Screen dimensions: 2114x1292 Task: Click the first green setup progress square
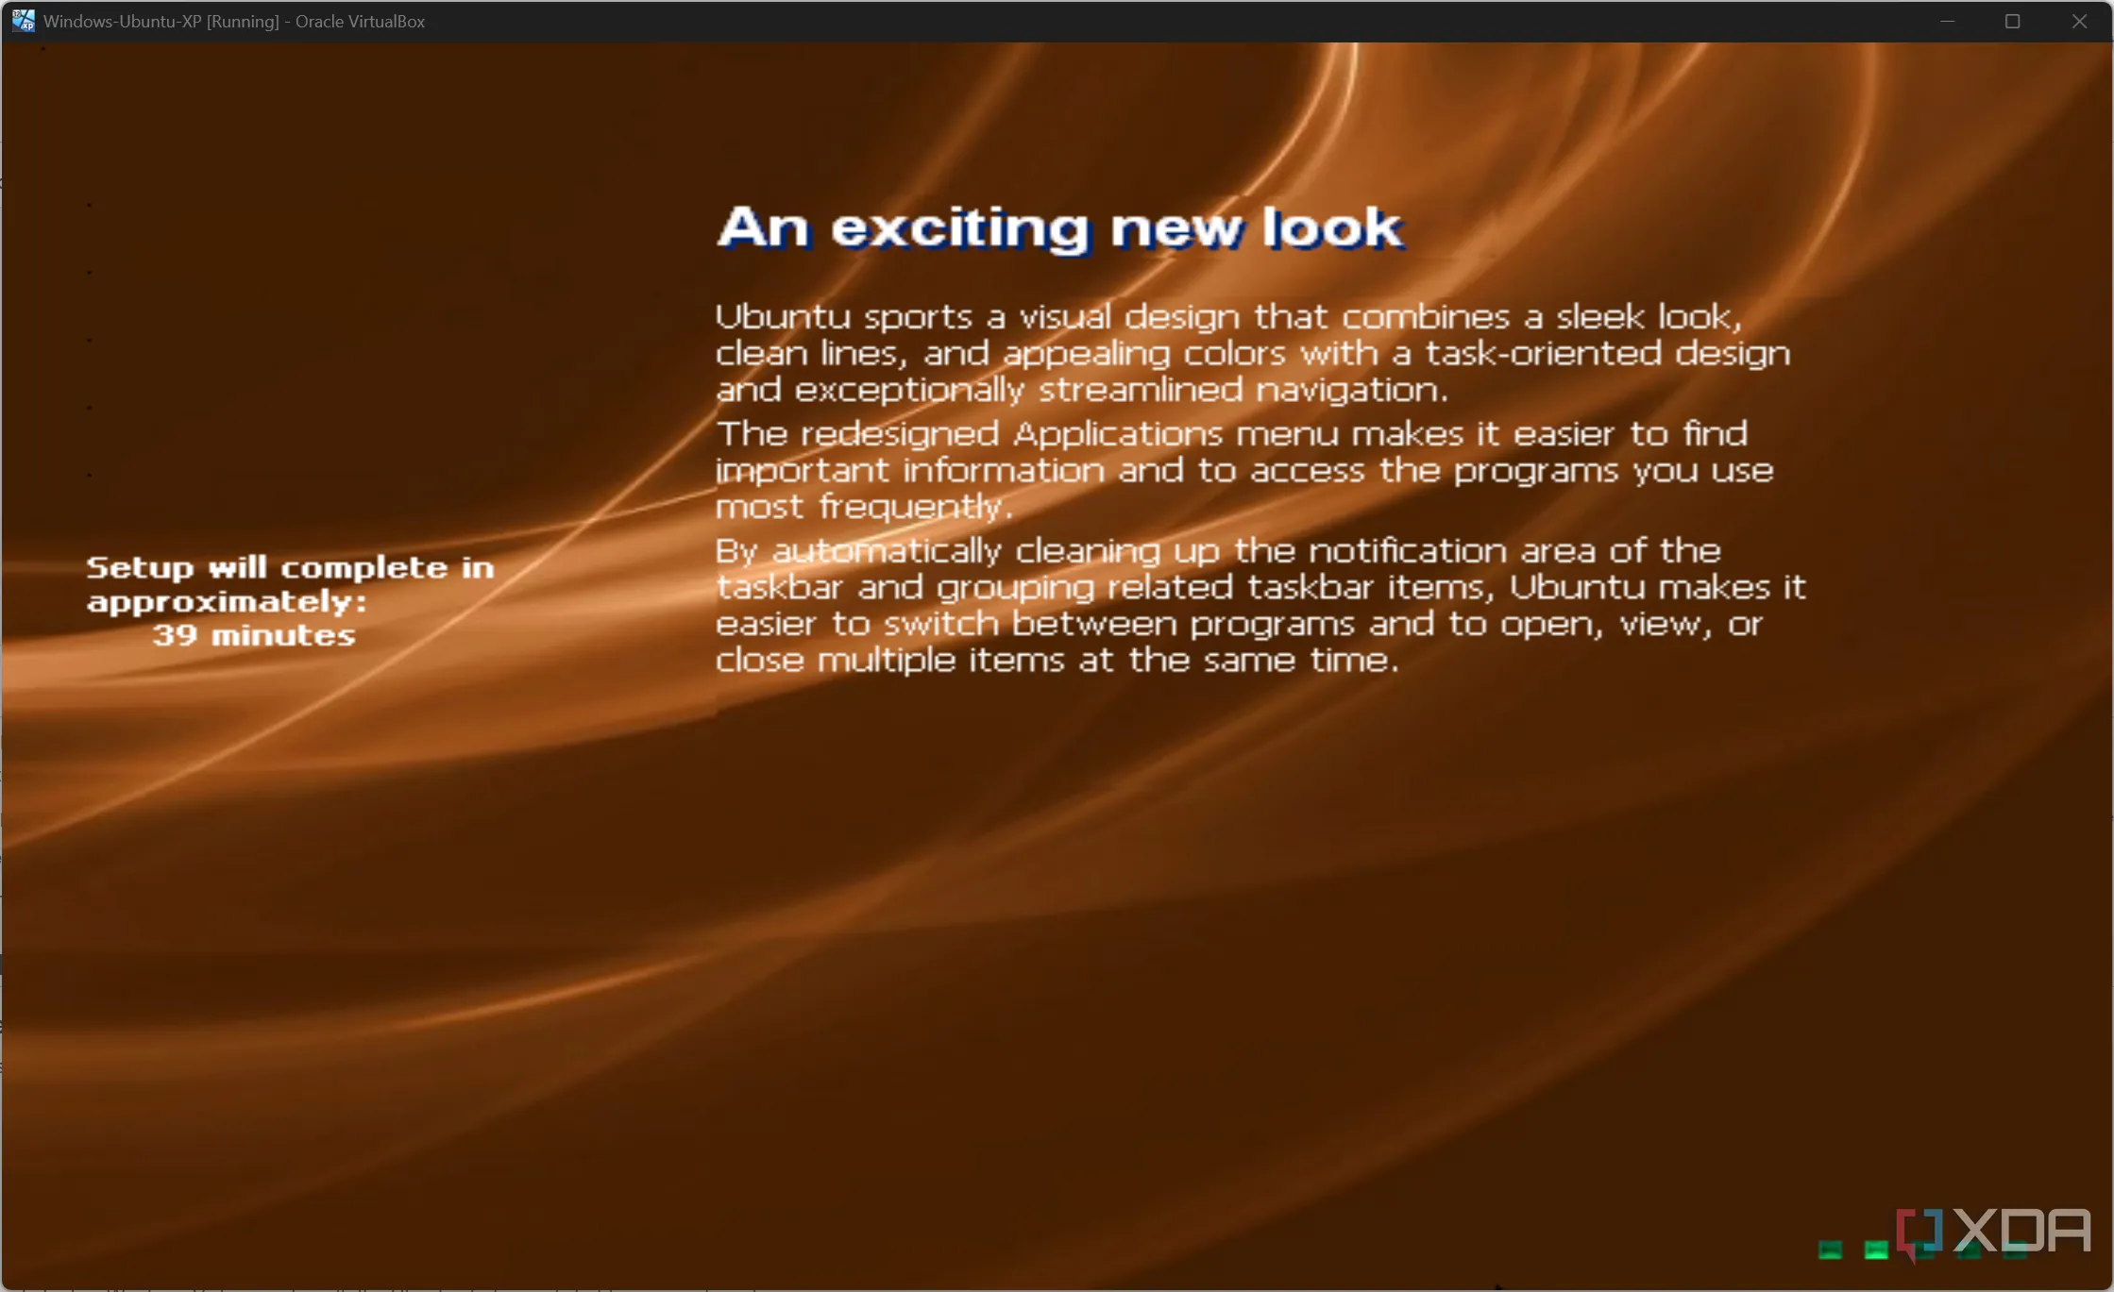[1830, 1250]
